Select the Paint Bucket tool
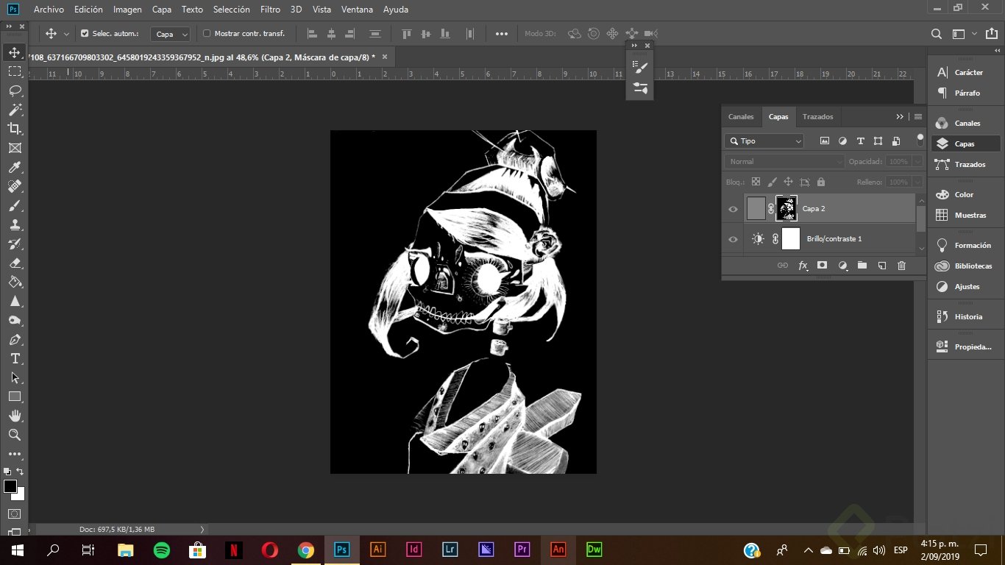The width and height of the screenshot is (1005, 565). [14, 282]
